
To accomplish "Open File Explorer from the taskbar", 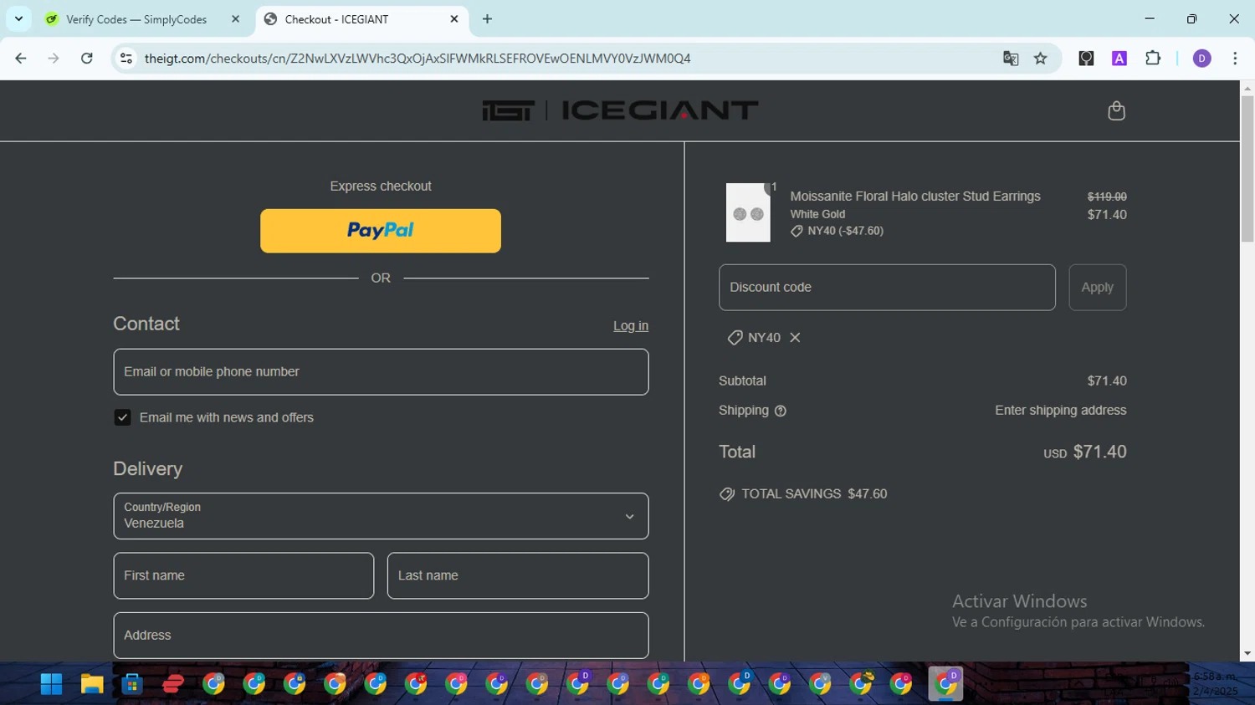I will pyautogui.click(x=92, y=684).
